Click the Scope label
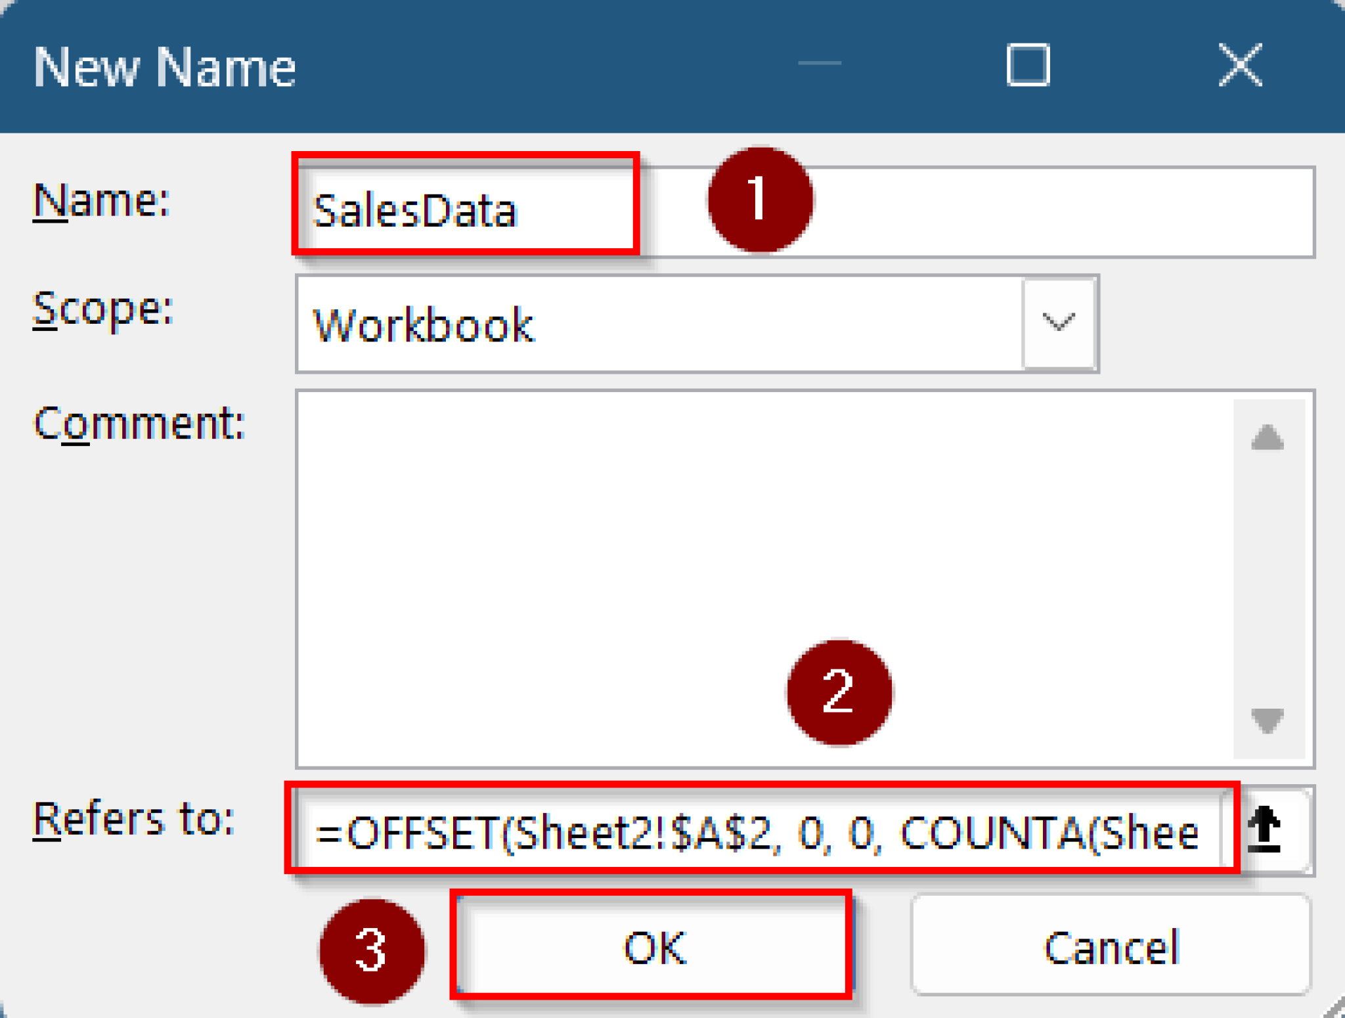Image resolution: width=1345 pixels, height=1018 pixels. coord(103,309)
